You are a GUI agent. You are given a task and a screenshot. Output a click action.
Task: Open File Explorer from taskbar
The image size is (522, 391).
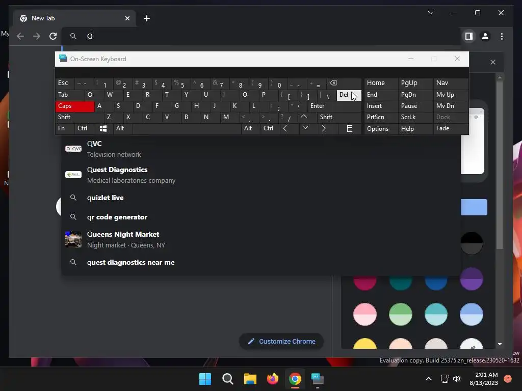pos(250,379)
